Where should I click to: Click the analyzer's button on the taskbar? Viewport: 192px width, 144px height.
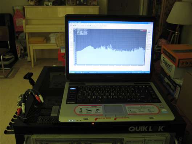point(92,73)
